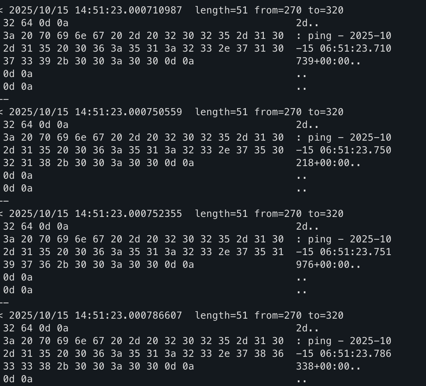Click the hex line starting with "33 33 38 2b"
The image size is (426, 386).
tap(99, 366)
